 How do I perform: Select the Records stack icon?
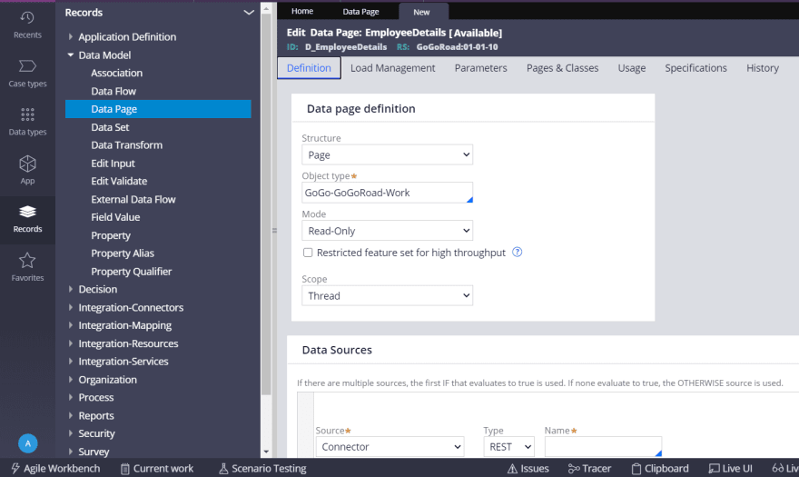pos(27,212)
